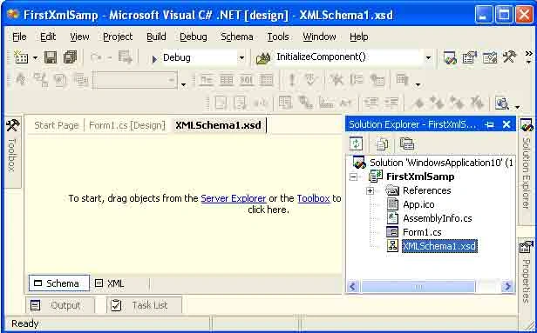Screen dimensions: 537x333
Task: Open the Tools menu
Action: (x=278, y=37)
